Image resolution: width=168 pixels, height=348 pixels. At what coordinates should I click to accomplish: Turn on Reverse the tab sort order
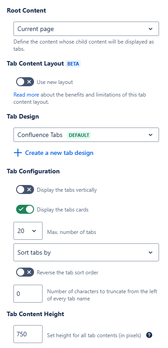[25, 272]
